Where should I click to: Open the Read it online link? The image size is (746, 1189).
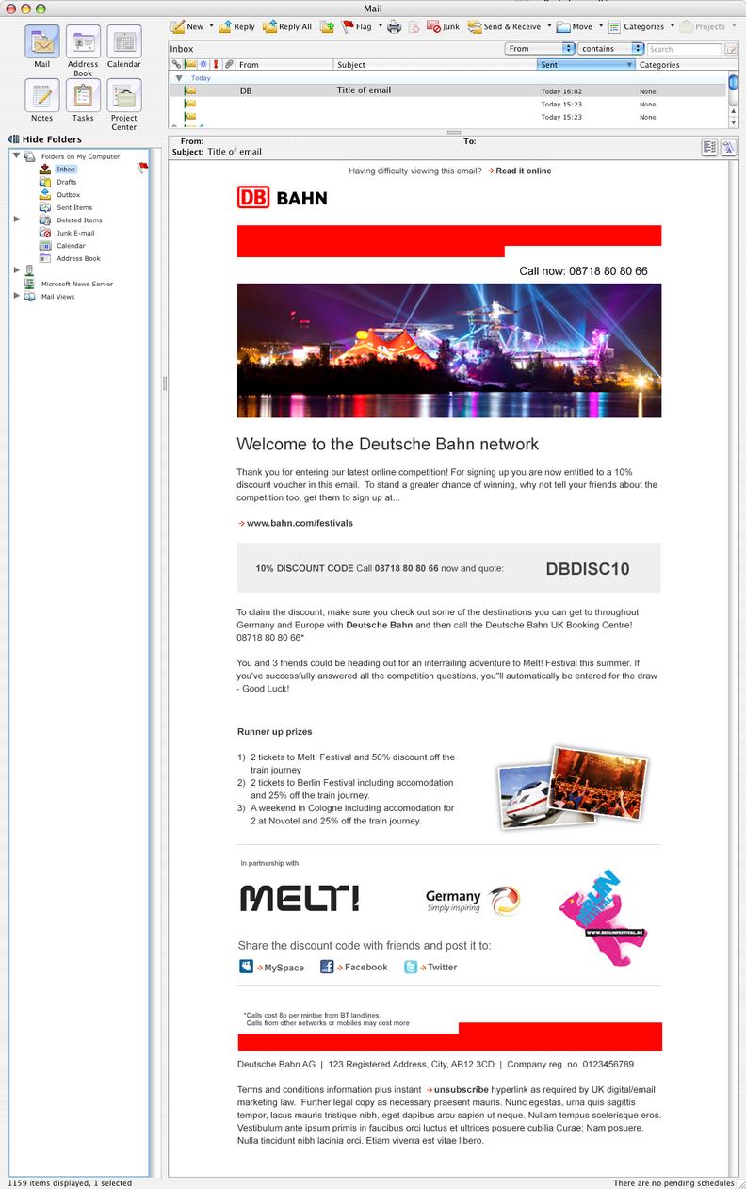[523, 171]
